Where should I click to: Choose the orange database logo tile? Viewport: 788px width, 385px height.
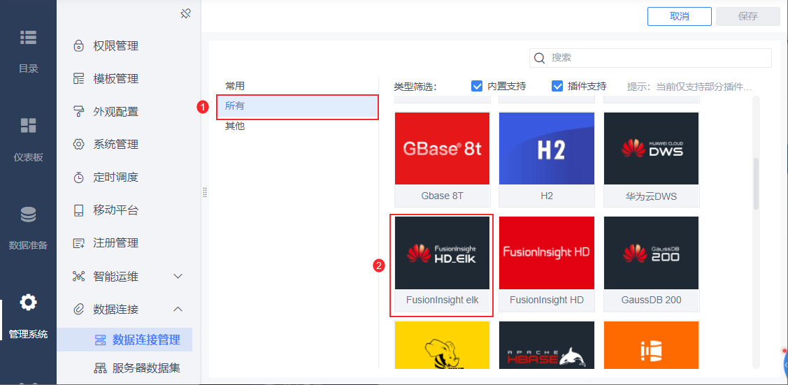652,345
